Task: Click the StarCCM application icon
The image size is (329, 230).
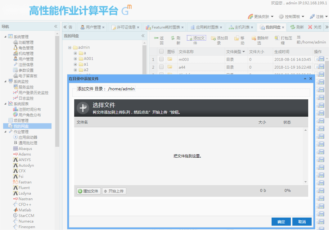Action: point(16,215)
